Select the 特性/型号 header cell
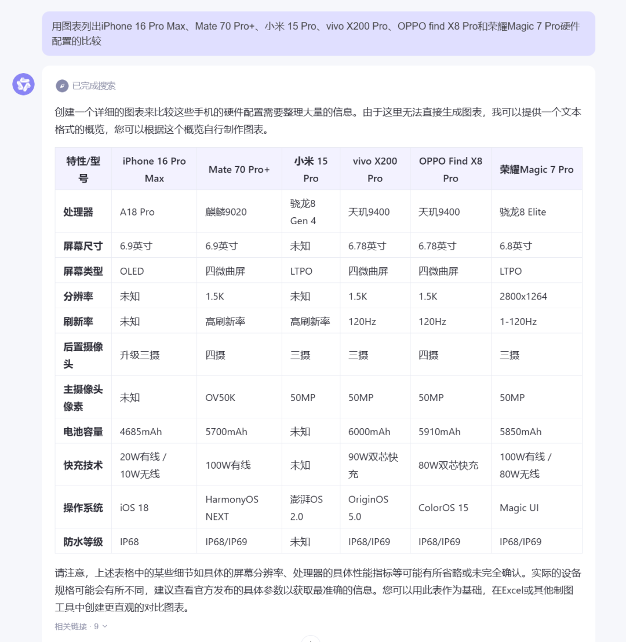Viewport: 626px width, 642px height. pos(83,169)
